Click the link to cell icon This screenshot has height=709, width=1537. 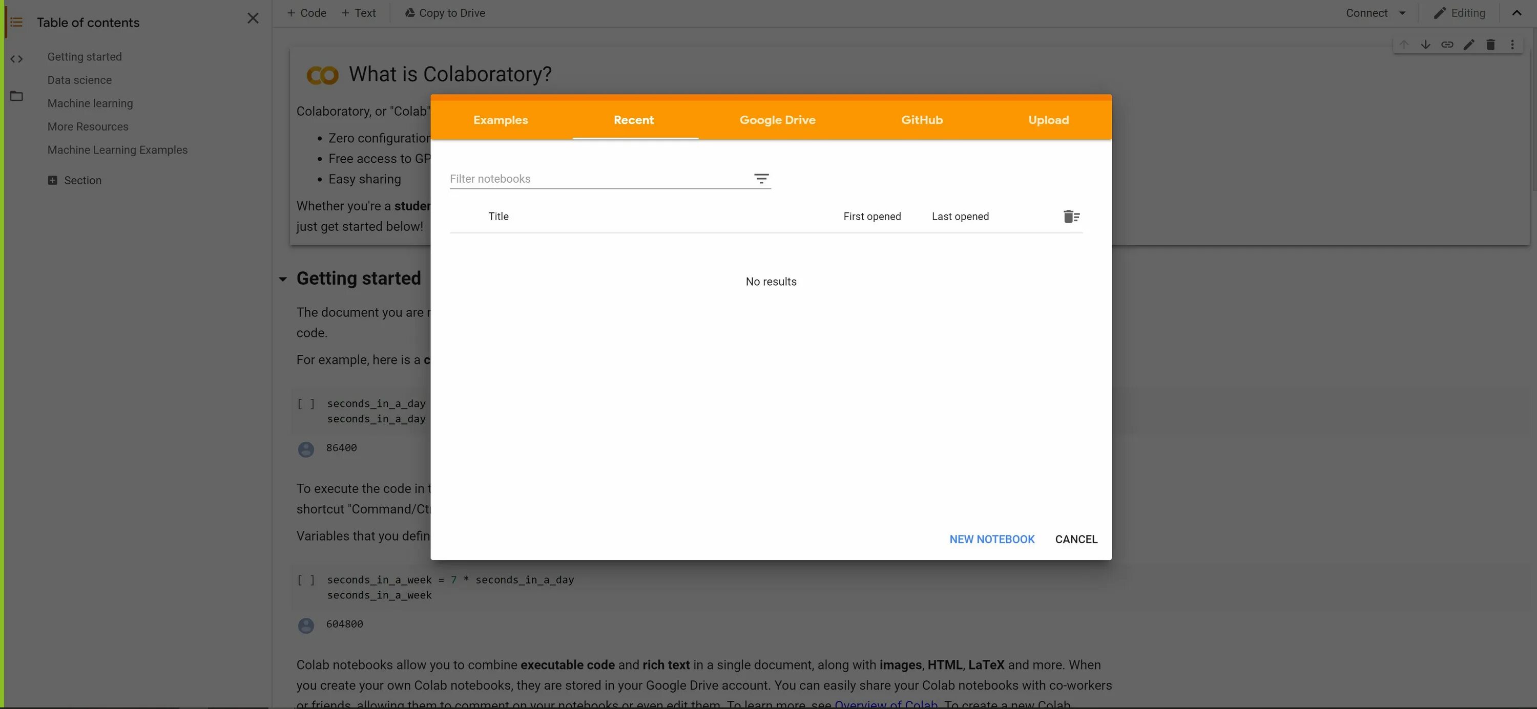(1447, 45)
